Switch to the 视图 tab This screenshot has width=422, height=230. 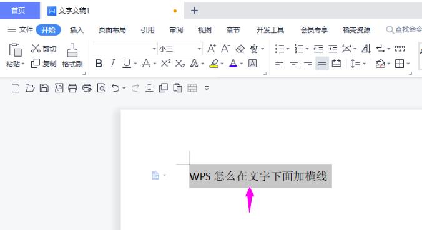click(205, 30)
